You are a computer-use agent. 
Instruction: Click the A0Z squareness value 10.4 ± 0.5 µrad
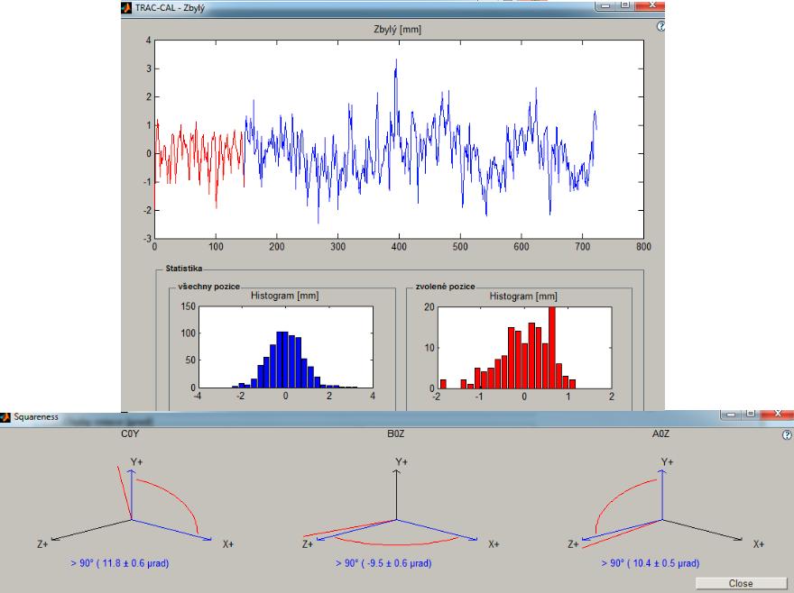[651, 562]
